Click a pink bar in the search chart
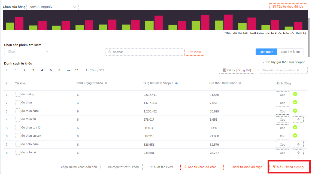The image size is (312, 174). tap(19, 23)
